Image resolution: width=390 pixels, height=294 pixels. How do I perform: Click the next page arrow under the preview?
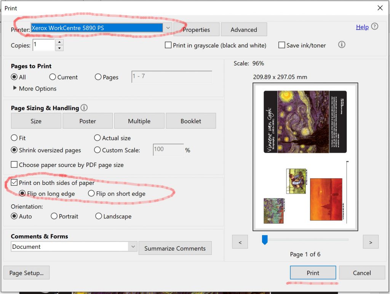(371, 242)
